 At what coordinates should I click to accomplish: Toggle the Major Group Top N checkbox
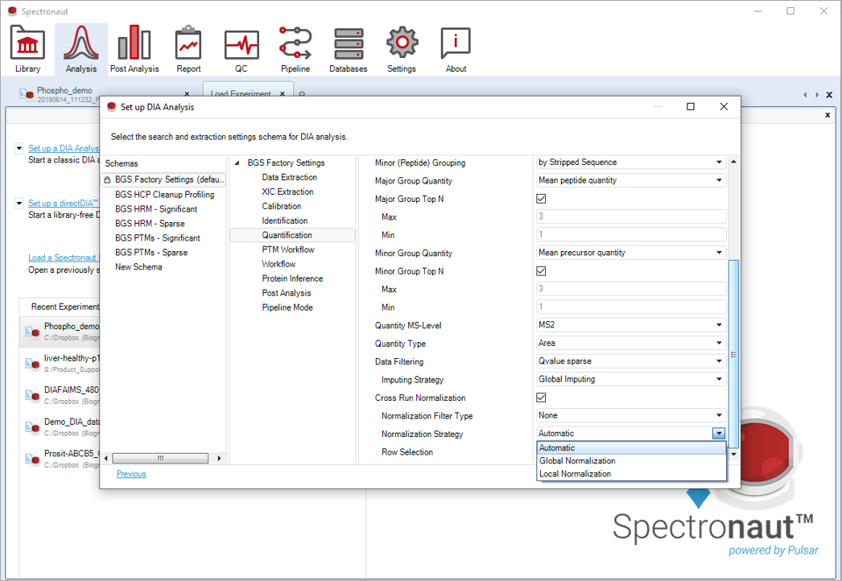tap(541, 199)
